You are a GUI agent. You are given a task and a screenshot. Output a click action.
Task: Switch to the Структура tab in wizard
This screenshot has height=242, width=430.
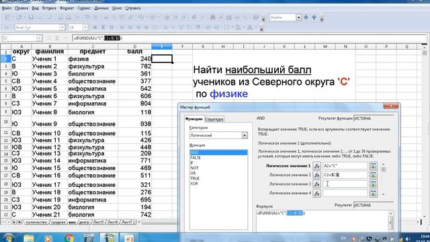[214, 120]
